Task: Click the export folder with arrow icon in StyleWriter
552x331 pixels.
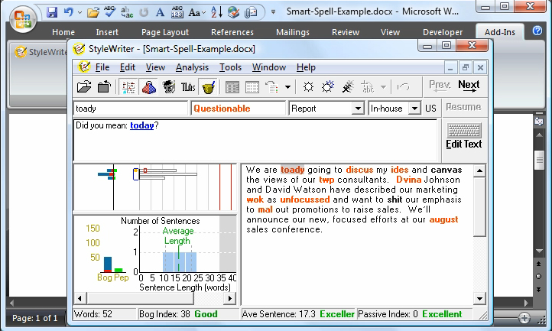Action: click(104, 86)
